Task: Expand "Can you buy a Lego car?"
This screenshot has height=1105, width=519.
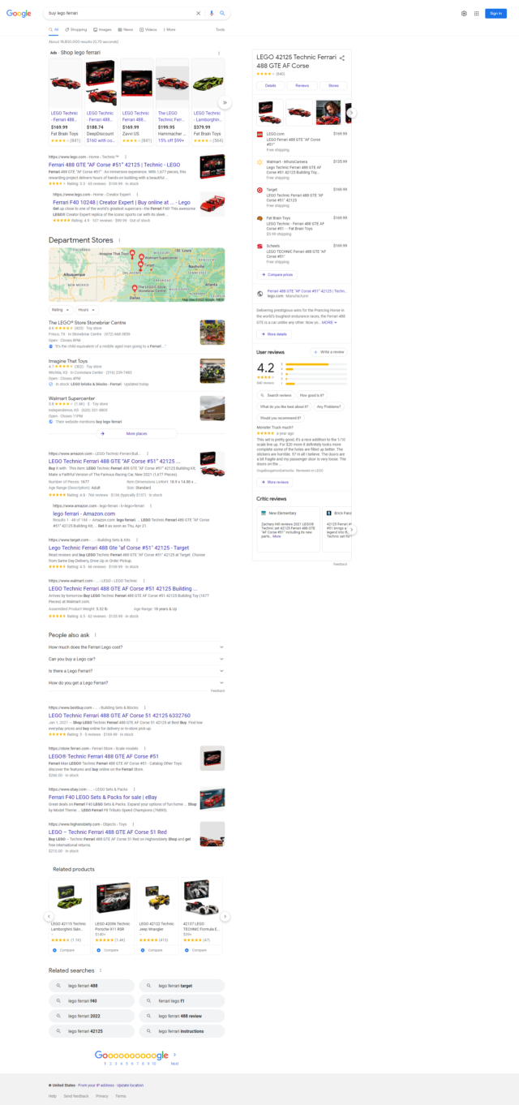Action: pos(136,659)
